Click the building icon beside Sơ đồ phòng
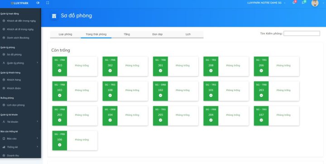This screenshot has width=326, height=164. (x=54, y=16)
